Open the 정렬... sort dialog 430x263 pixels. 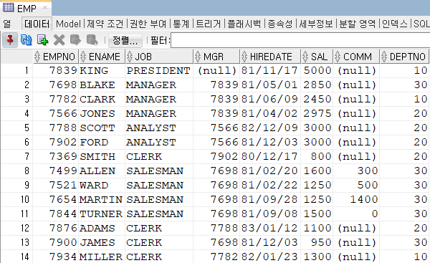click(125, 41)
